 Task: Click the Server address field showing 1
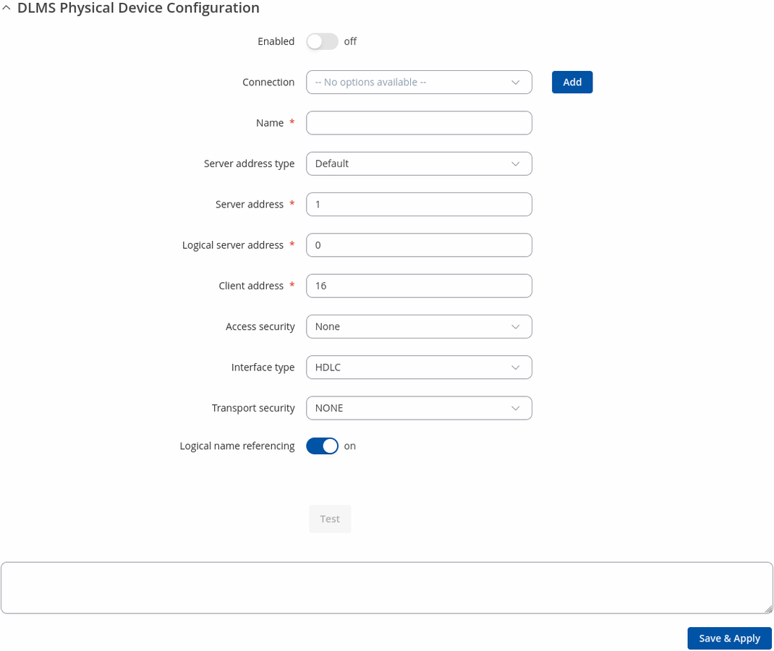[419, 204]
